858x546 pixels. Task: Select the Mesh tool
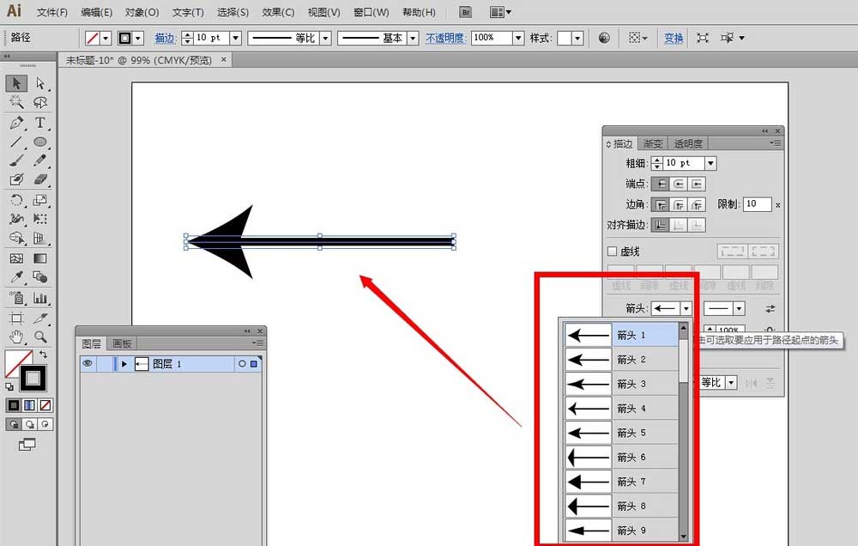[x=16, y=258]
